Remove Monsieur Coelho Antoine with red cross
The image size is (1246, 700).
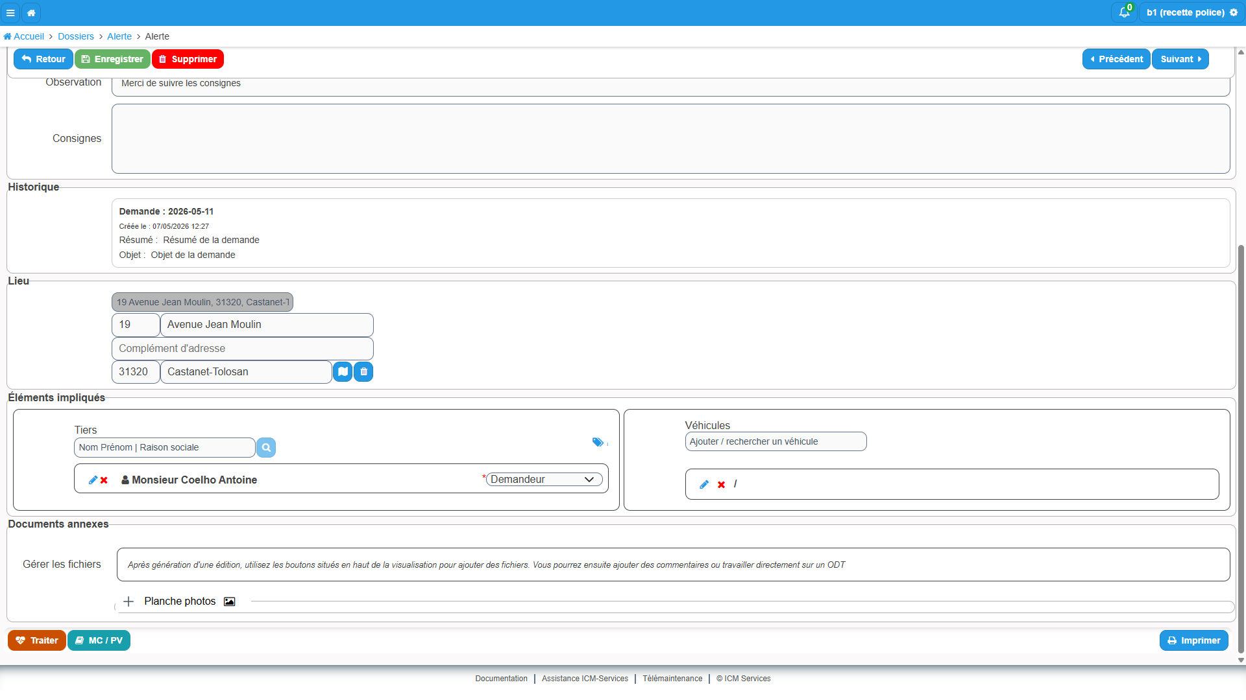click(104, 480)
